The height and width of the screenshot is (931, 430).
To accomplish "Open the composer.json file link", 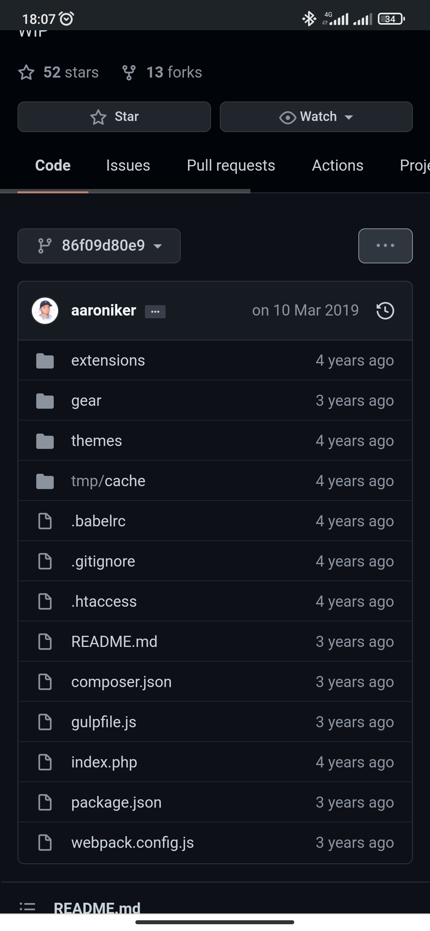I will pos(121,682).
